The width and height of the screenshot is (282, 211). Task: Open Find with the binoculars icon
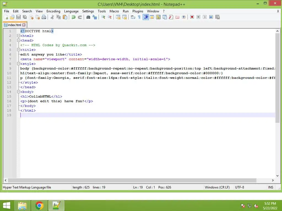pos(88,17)
